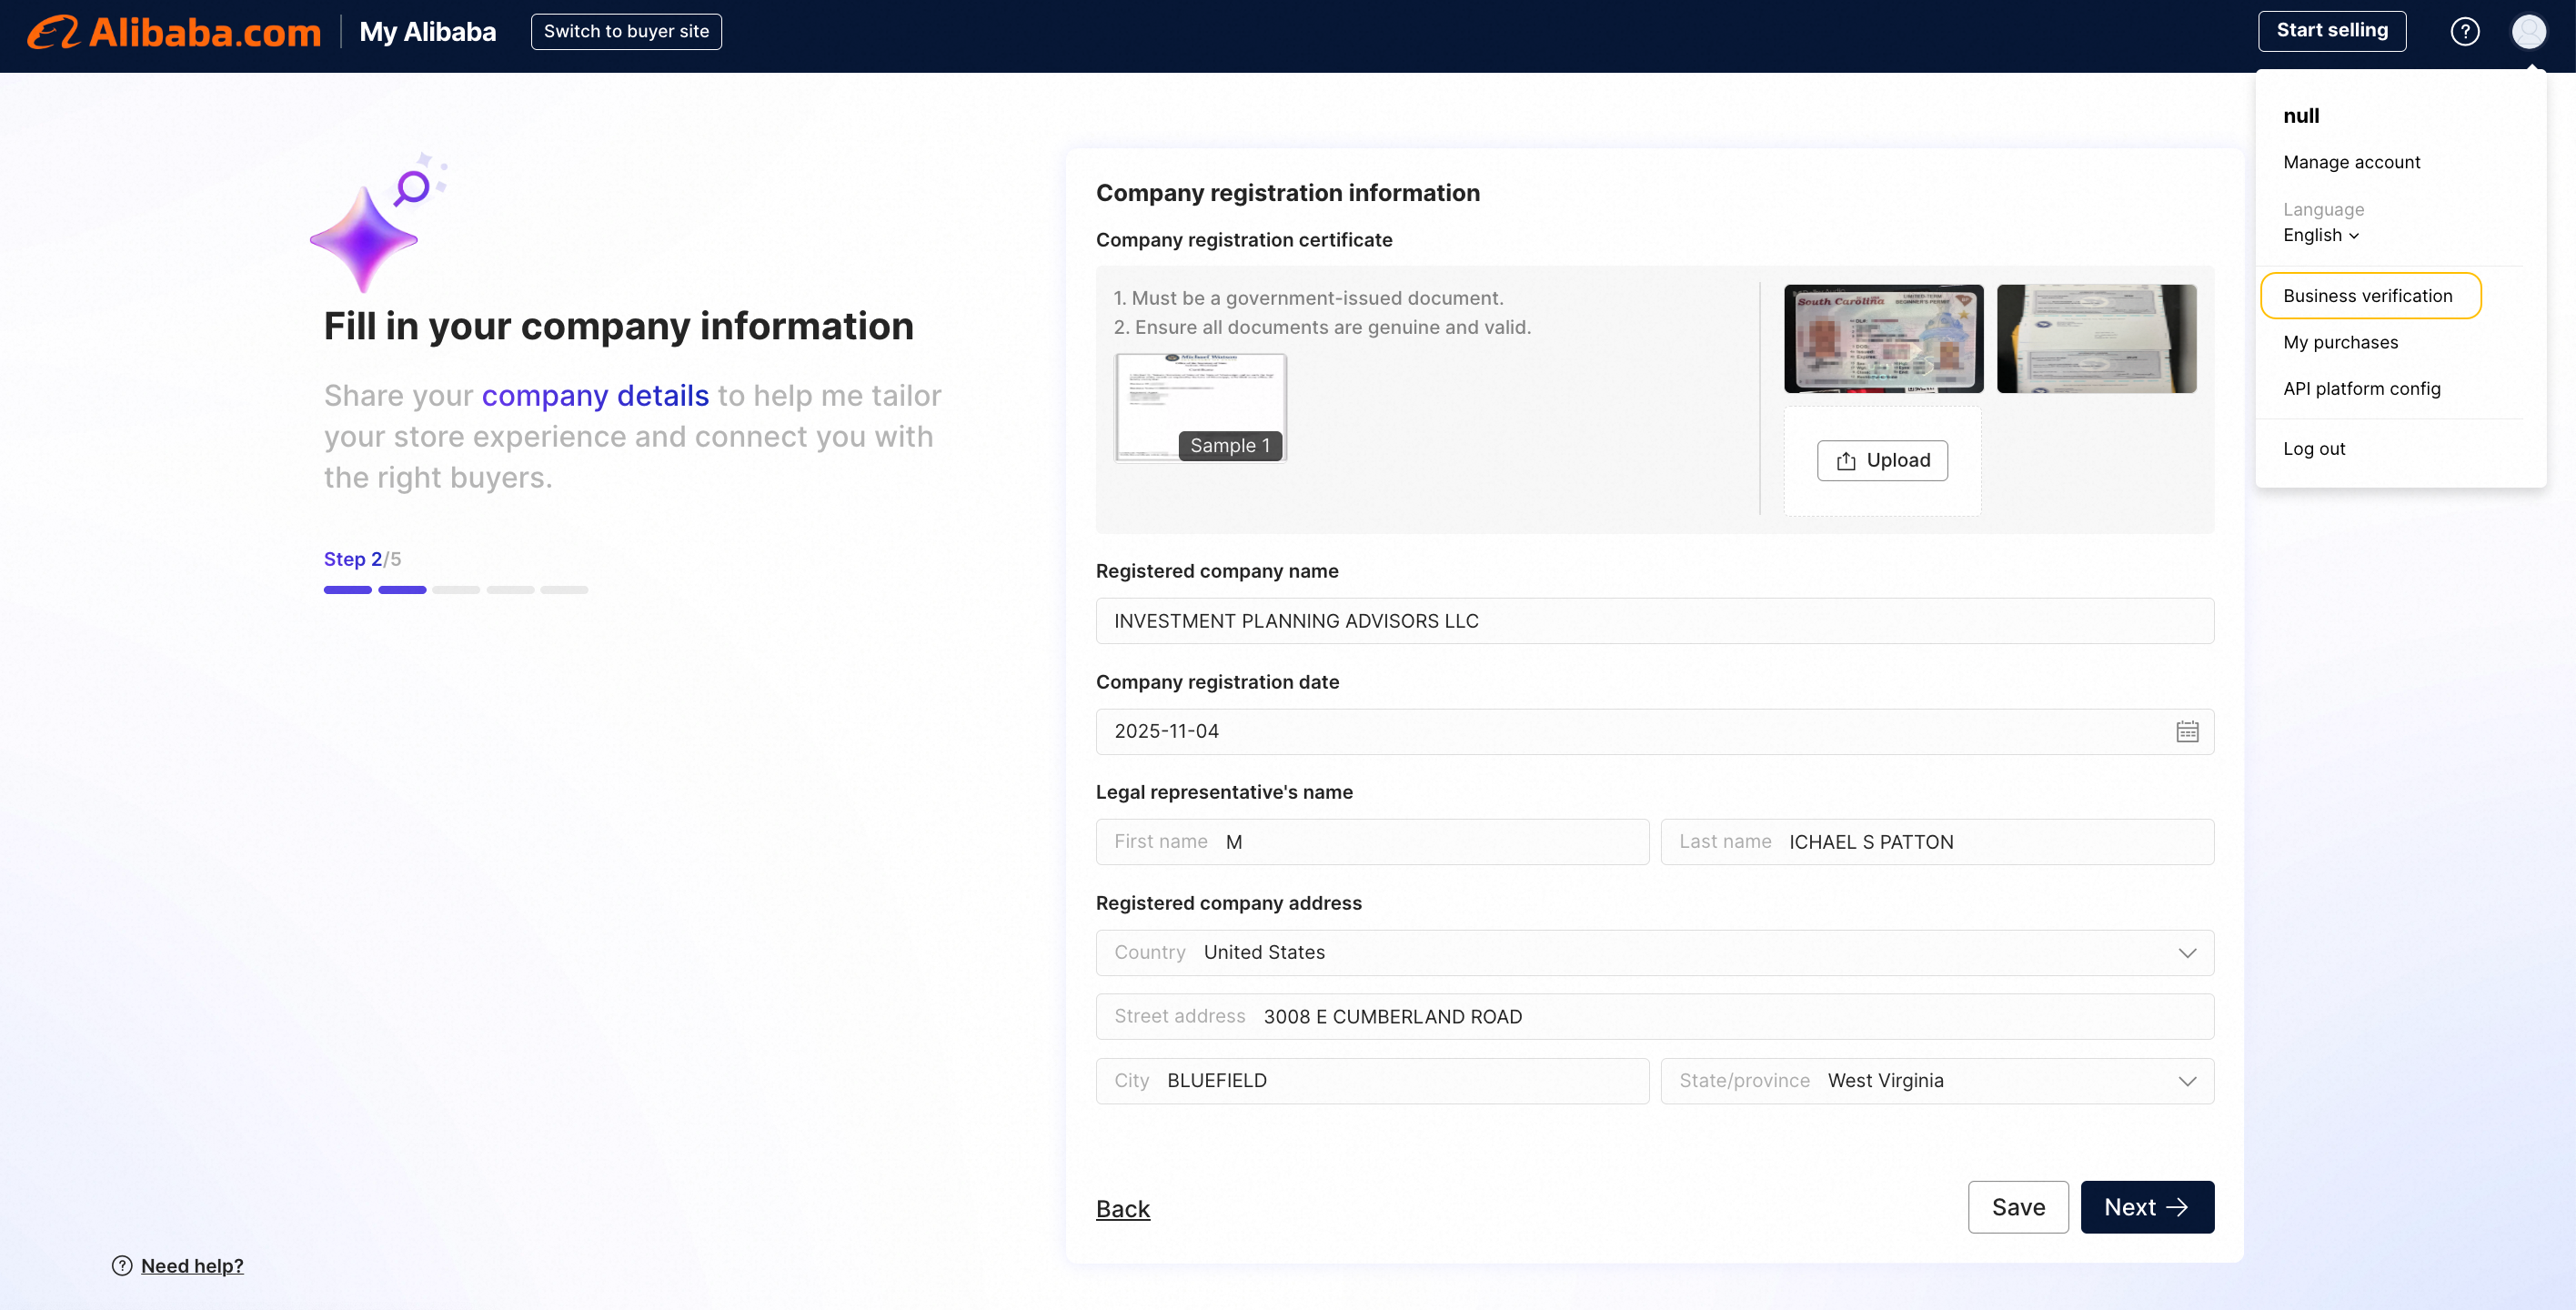
Task: View the uploaded South Carolina ID image
Action: 1884,339
